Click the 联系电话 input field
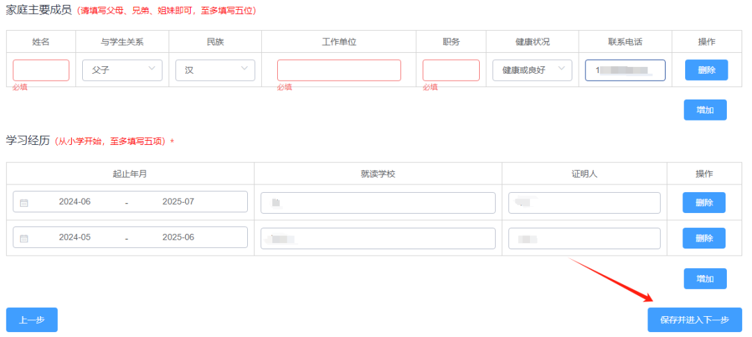Screen dimensions: 752x337 [x=625, y=70]
